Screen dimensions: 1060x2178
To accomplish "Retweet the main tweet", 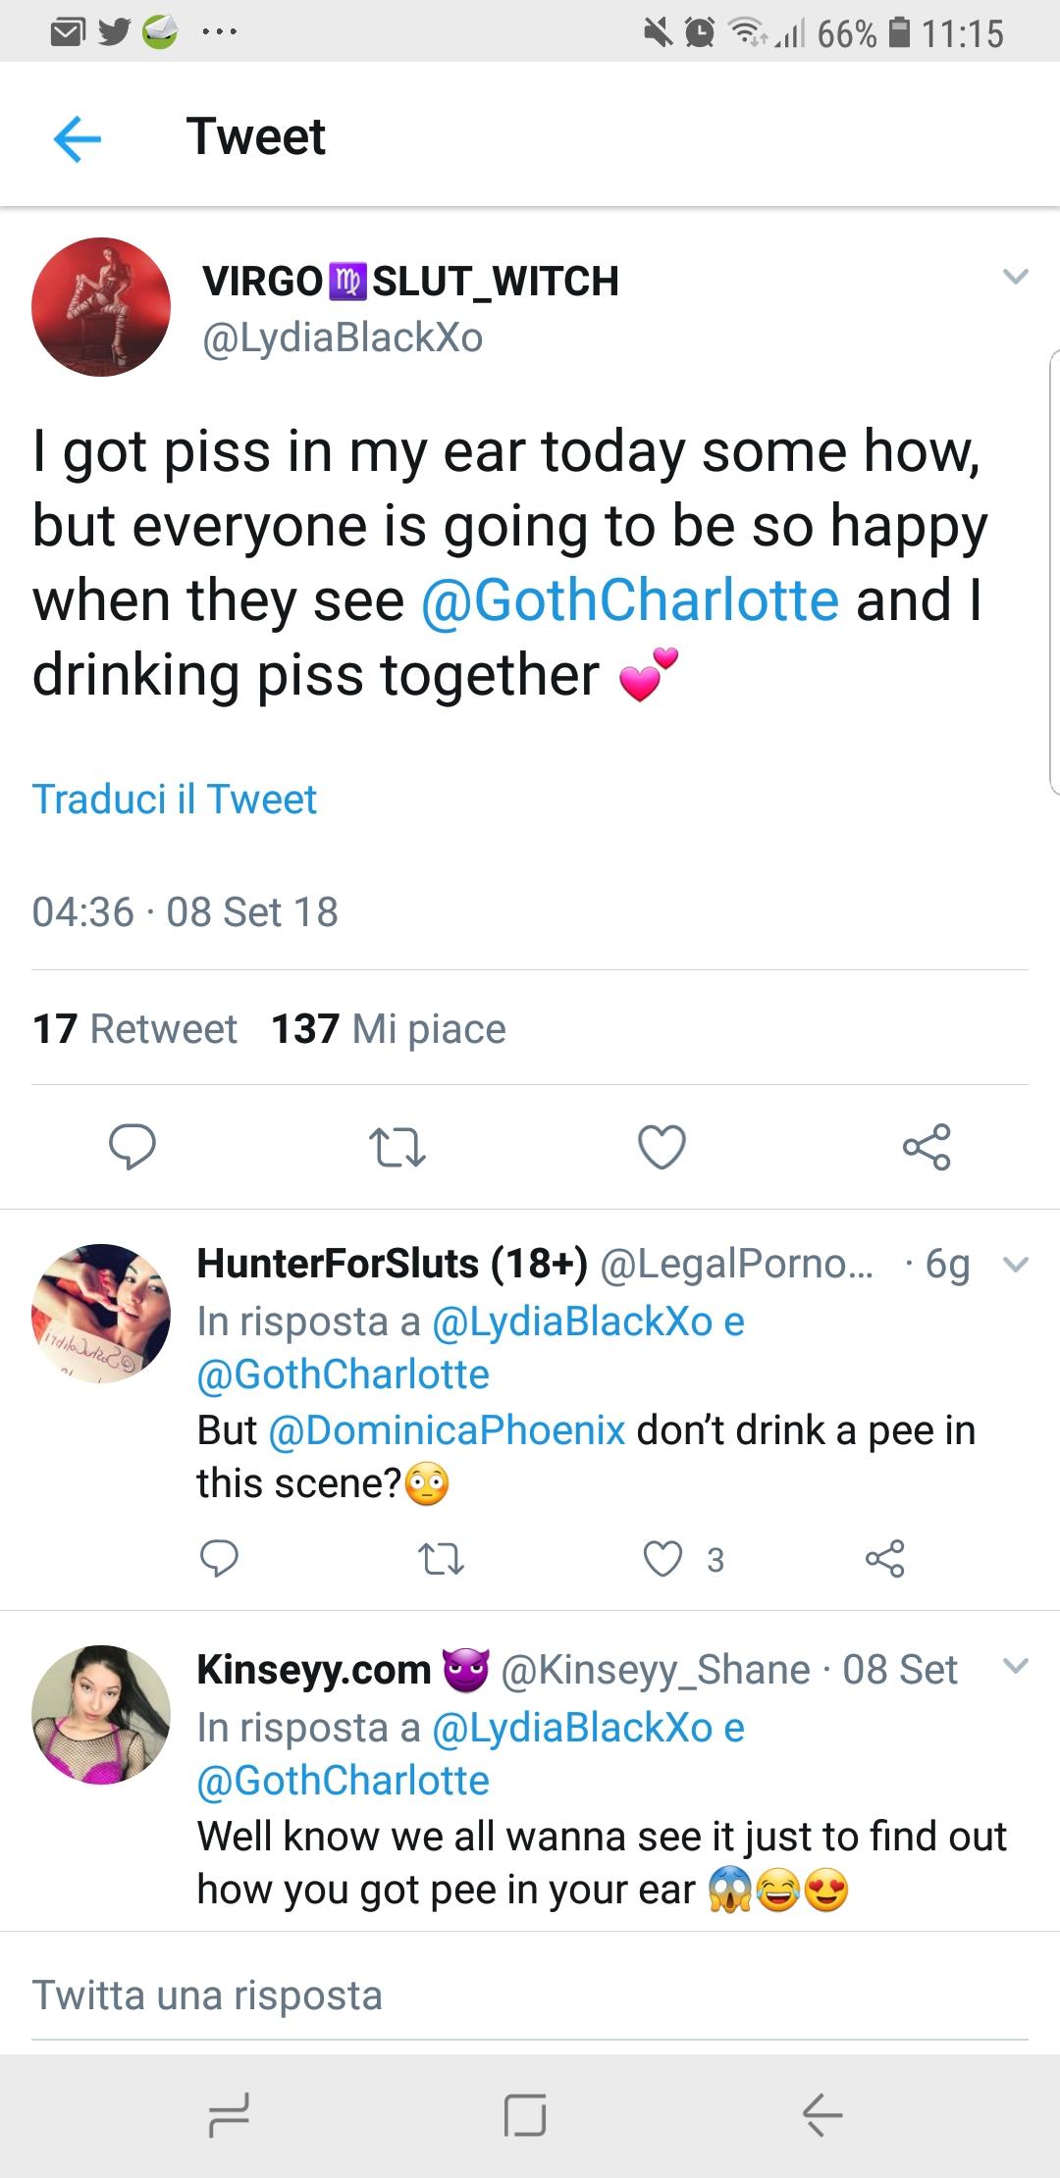I will click(397, 1147).
